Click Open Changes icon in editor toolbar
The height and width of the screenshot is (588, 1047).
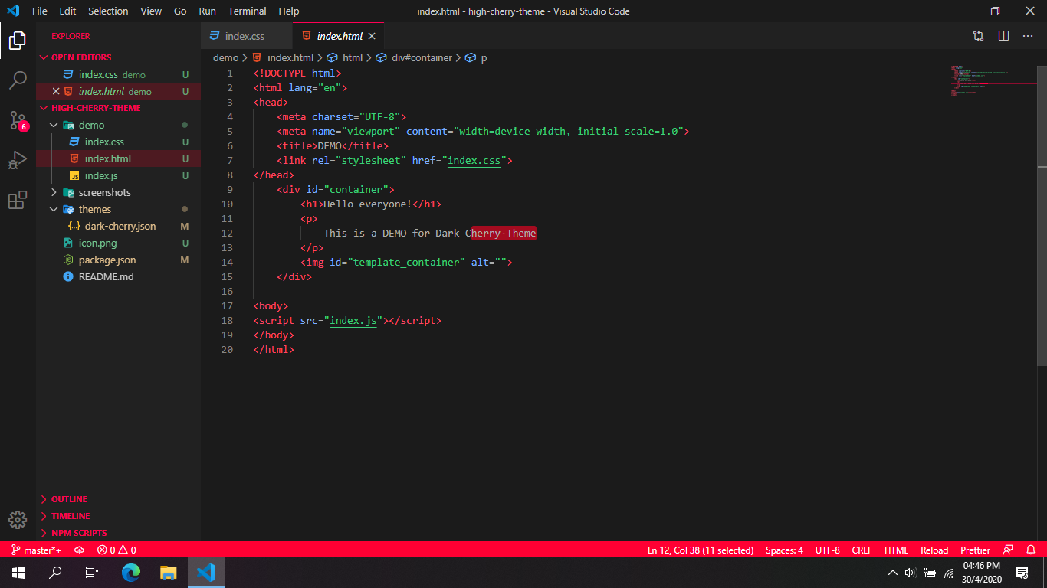979,36
